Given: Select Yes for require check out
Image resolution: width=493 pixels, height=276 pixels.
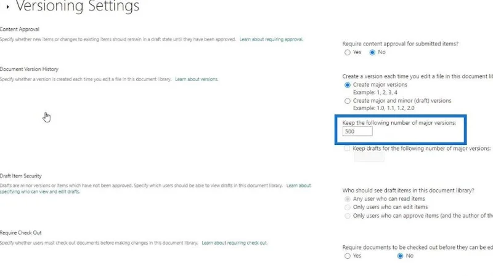Looking at the screenshot, I should tap(348, 256).
